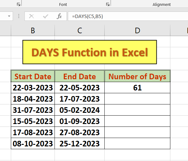Click the formula bar showing =DAYS(C5,B5)
Viewport: 188px width, 161px height.
(x=128, y=16)
